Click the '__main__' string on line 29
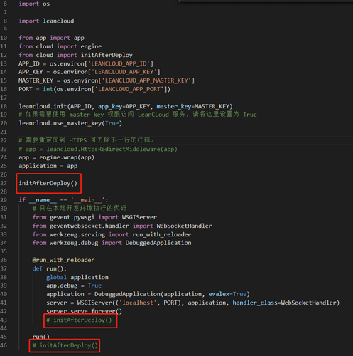353x356 pixels. pyautogui.click(x=88, y=200)
